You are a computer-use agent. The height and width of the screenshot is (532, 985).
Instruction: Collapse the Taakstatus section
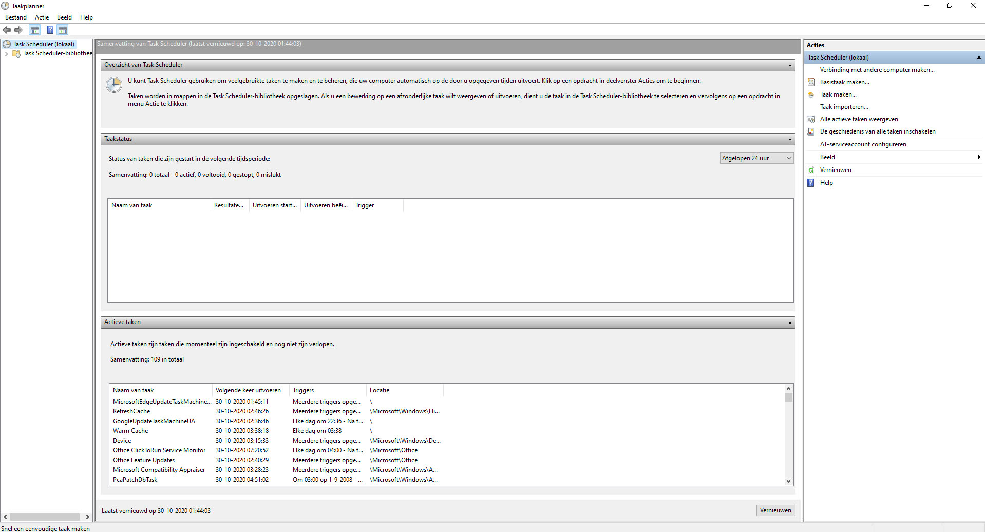790,139
